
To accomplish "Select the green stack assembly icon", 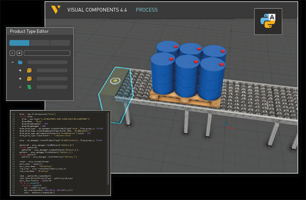I will [x=29, y=87].
